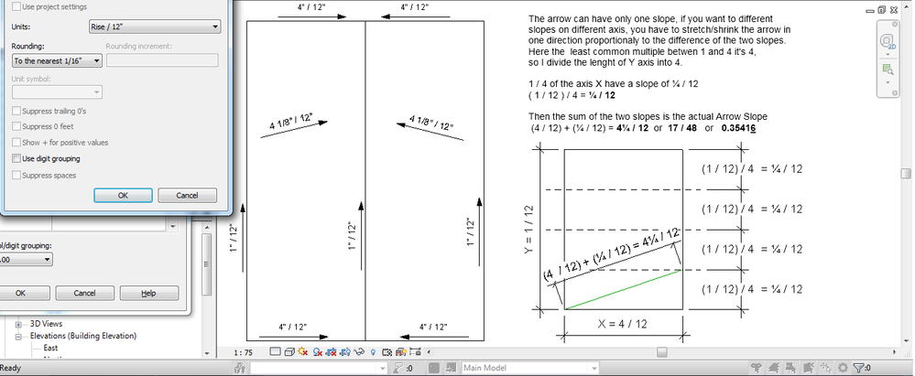Click the Select Elements by Face icon
Screen dimensions: 915x376
pyautogui.click(x=809, y=367)
